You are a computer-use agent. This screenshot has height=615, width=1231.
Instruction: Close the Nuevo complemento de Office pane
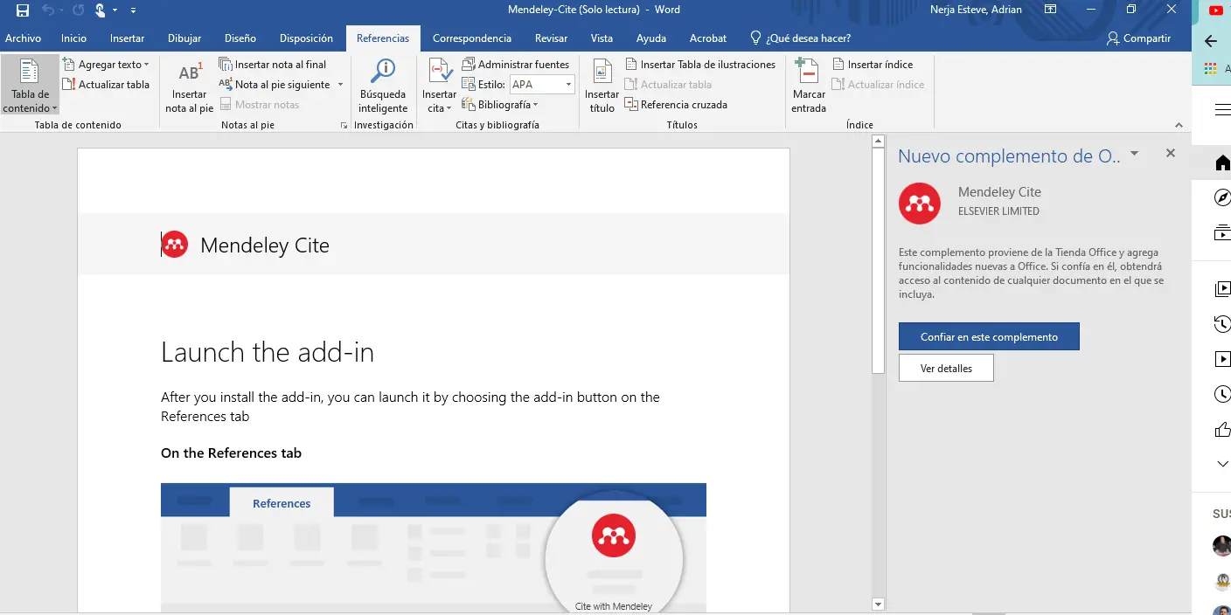coord(1171,154)
